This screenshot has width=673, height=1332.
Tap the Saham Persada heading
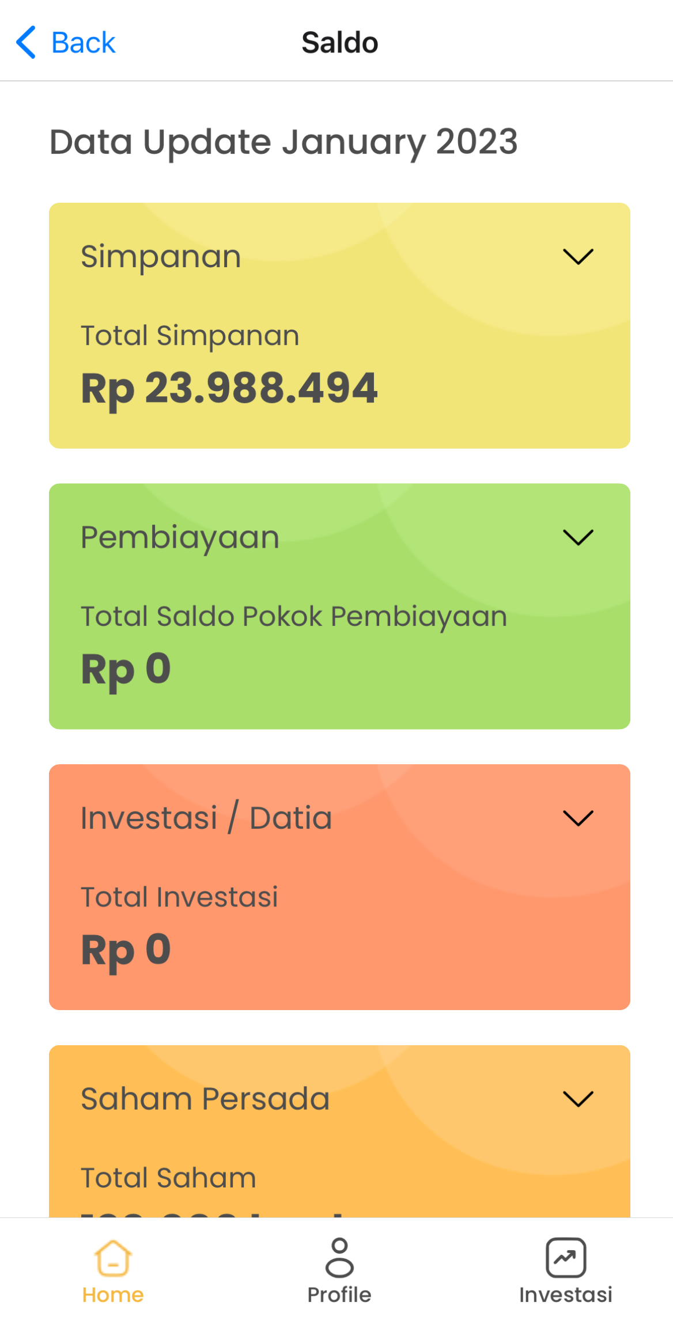tap(205, 1099)
